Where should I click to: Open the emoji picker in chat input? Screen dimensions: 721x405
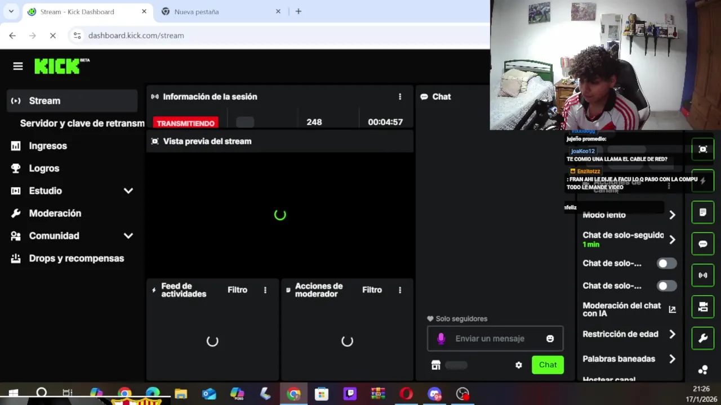(550, 339)
